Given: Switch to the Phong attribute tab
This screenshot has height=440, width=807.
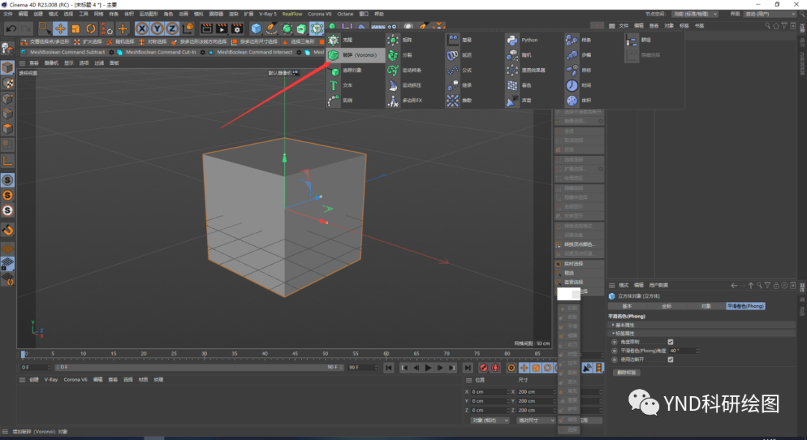Looking at the screenshot, I should click(x=745, y=306).
